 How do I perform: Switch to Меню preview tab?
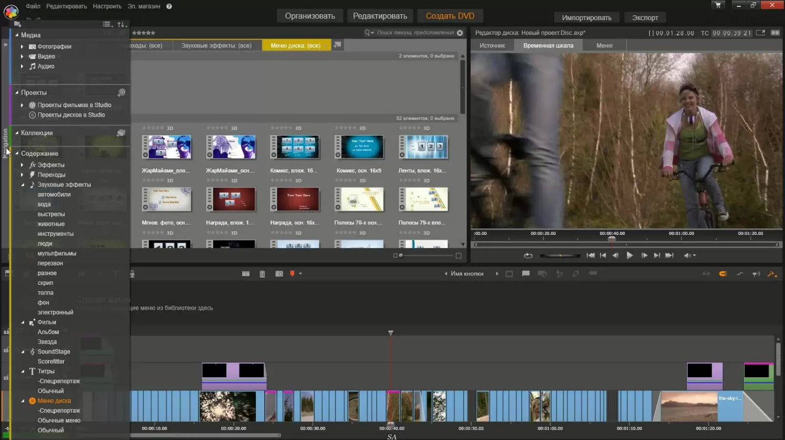[x=605, y=45]
